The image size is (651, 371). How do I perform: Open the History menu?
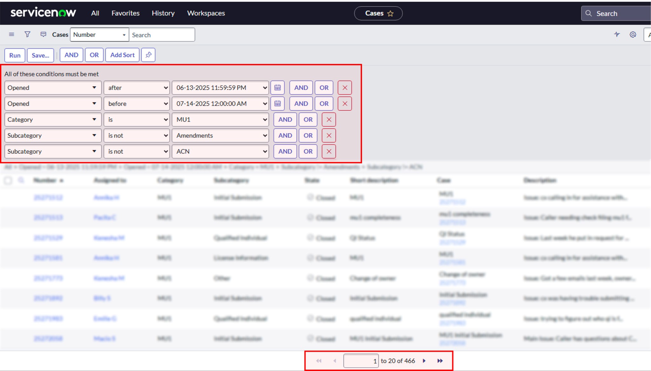(x=163, y=13)
